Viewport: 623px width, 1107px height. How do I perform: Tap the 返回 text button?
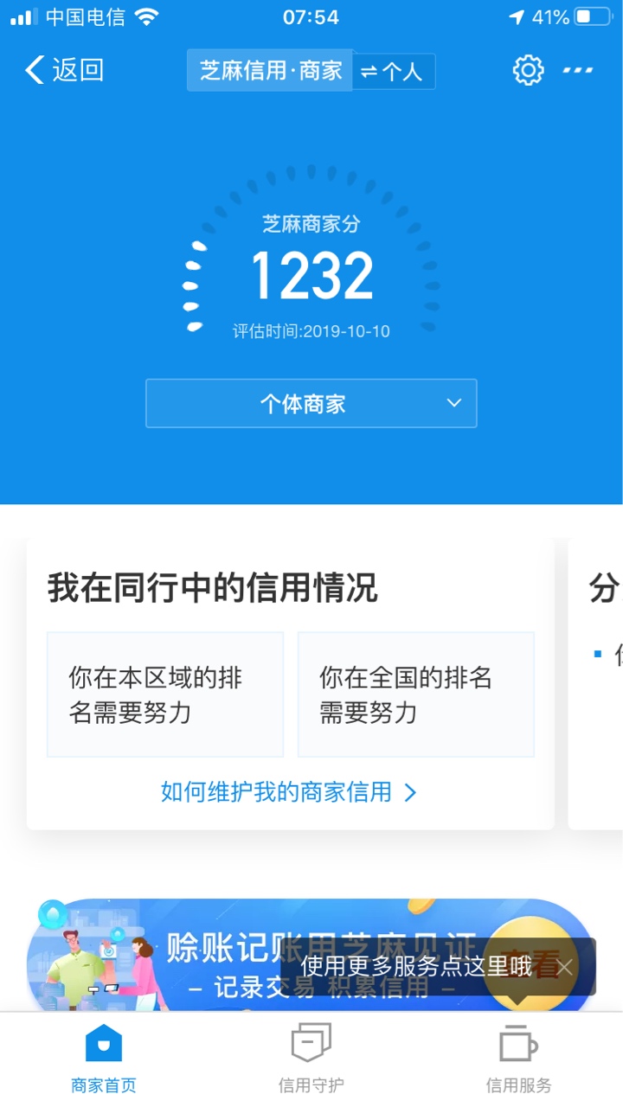pyautogui.click(x=78, y=70)
